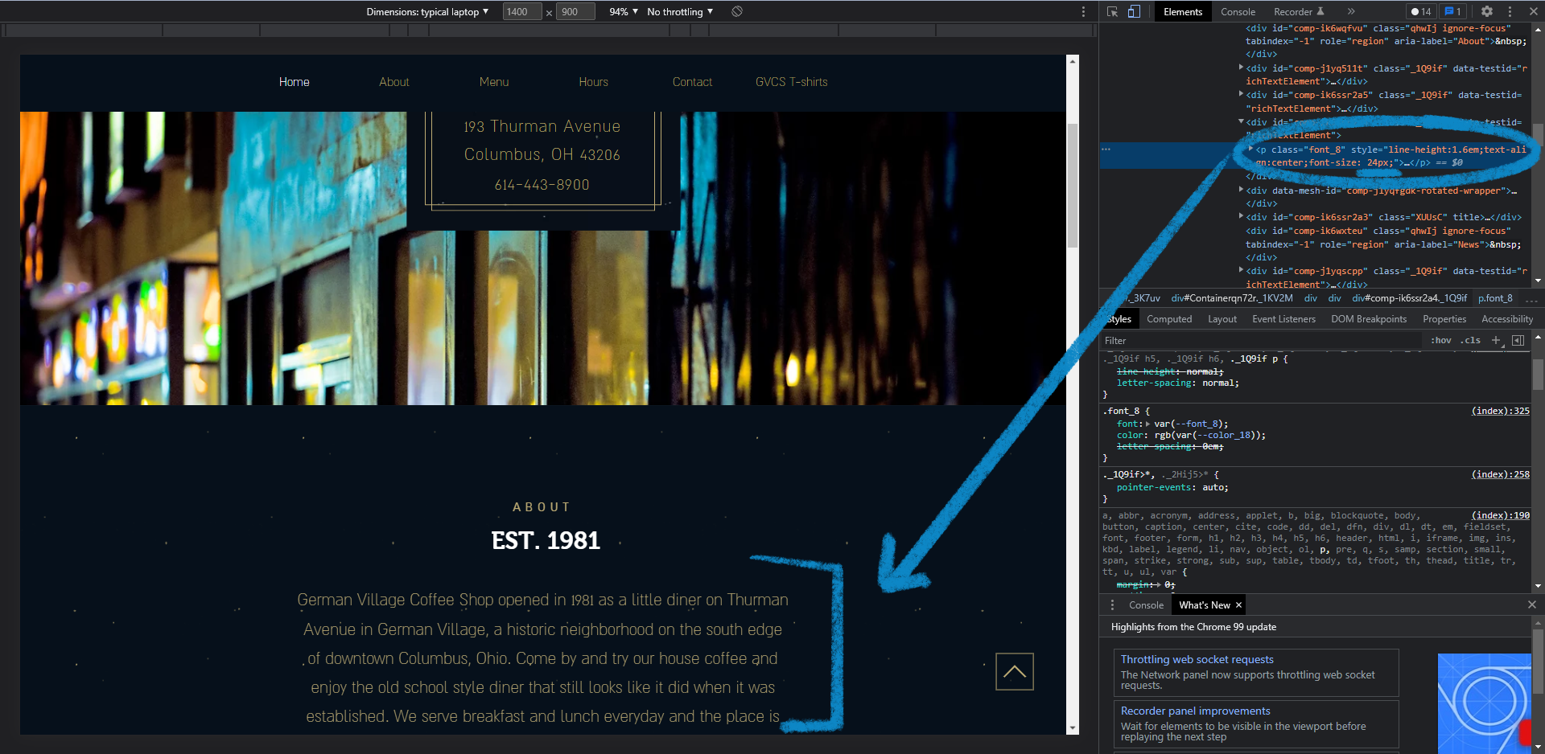Open the No throttling dropdown
Screen dimensions: 1545x754
tap(680, 11)
